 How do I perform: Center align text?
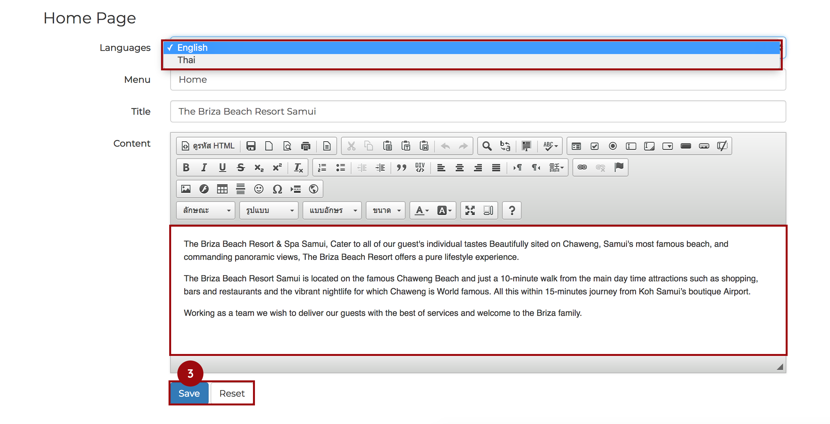click(460, 167)
